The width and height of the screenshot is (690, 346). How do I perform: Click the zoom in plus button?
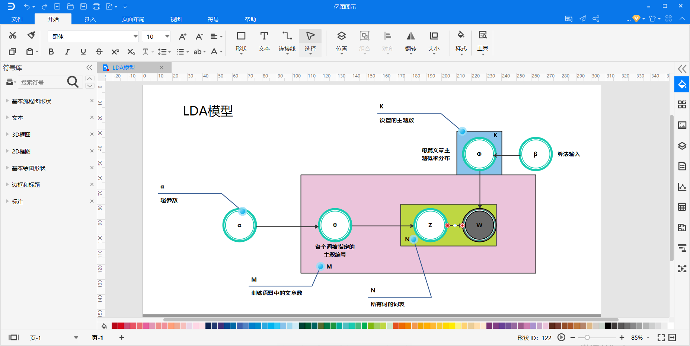point(622,337)
